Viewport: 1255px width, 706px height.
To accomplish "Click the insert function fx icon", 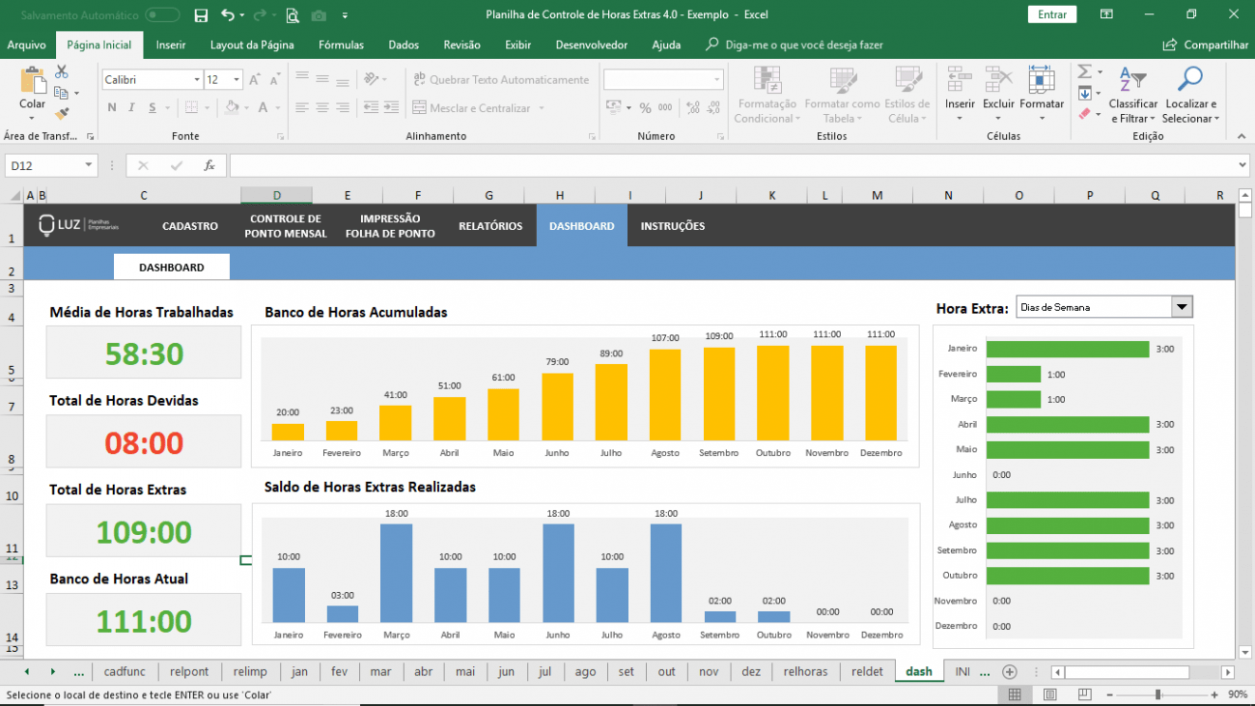I will pos(209,166).
